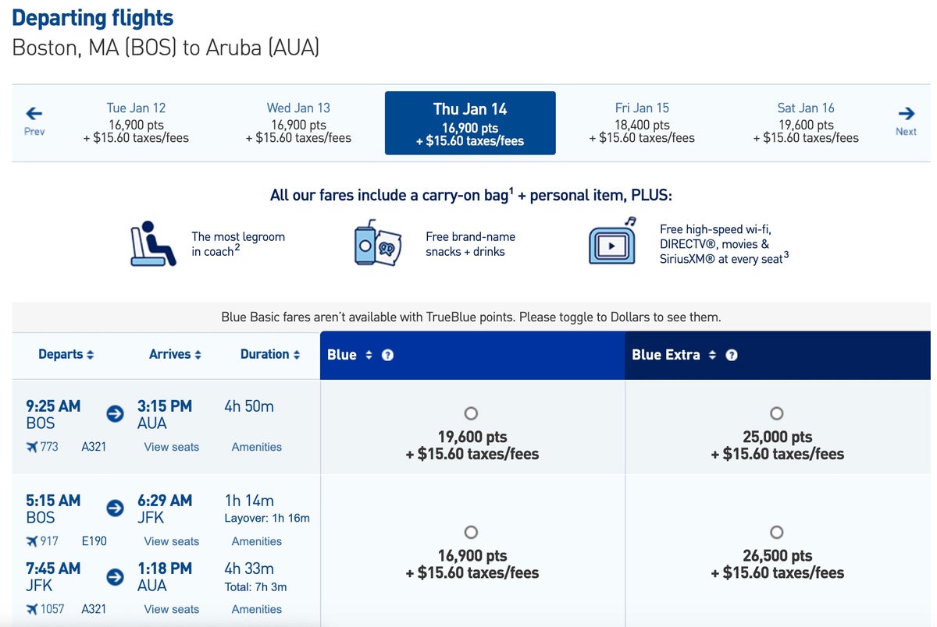Switch to the Fri Jan 15 date tab
Viewport: 937px width, 627px height.
(x=642, y=123)
